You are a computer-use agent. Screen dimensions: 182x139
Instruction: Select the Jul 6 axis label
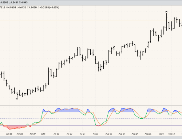point(43,134)
